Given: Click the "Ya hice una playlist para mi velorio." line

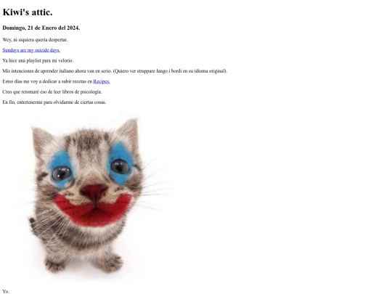Looking at the screenshot, I should pos(38,61).
